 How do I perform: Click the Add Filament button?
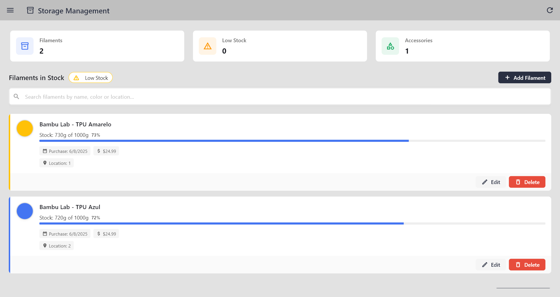point(524,78)
